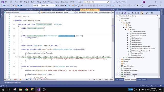
Task: Click the Visual Studio taskbar icon
Action: click(38, 90)
